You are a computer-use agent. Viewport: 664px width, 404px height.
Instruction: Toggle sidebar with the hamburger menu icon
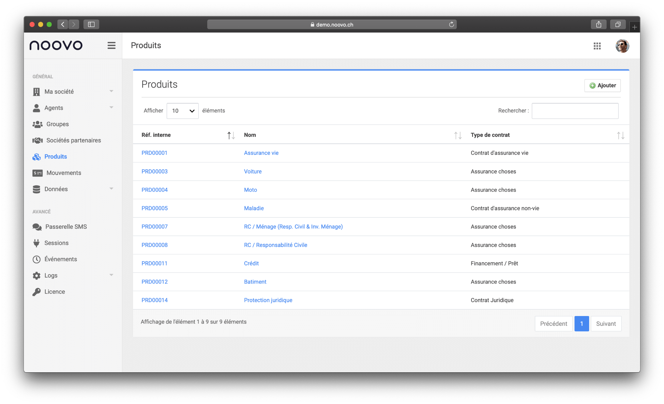(x=111, y=46)
